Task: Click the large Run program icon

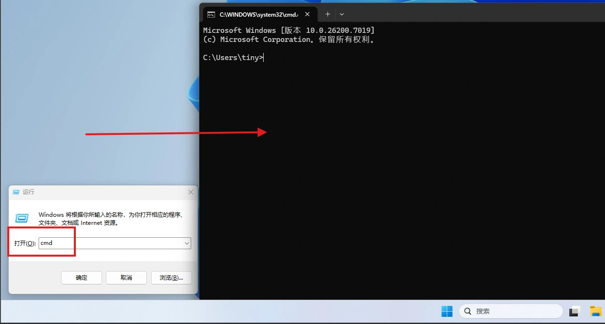Action: click(x=22, y=218)
